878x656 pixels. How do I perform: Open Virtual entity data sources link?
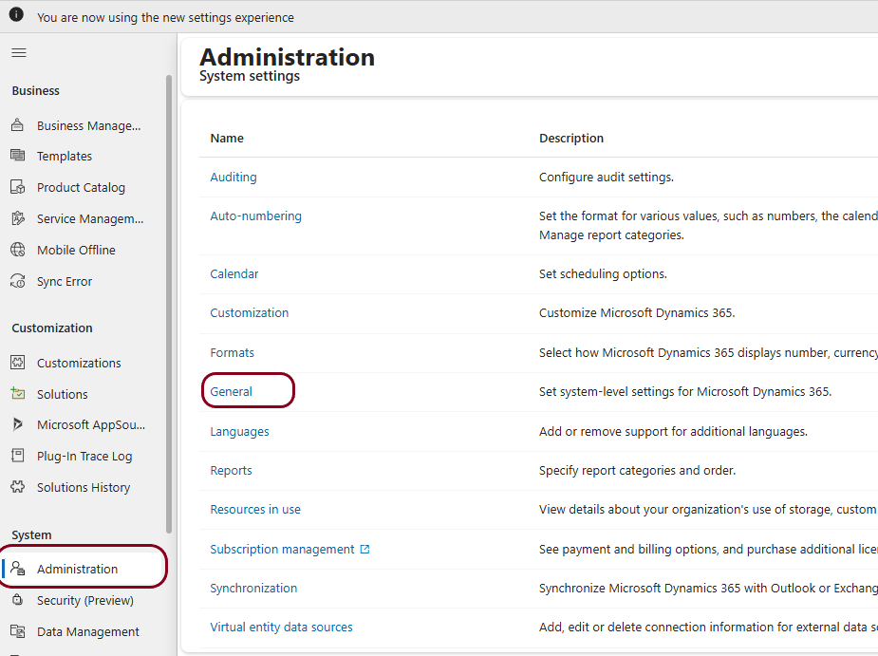(281, 627)
